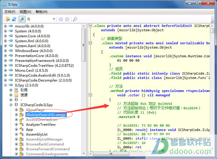
Task: Click the AnalyzerTreeView class icon
Action: coord(22,124)
